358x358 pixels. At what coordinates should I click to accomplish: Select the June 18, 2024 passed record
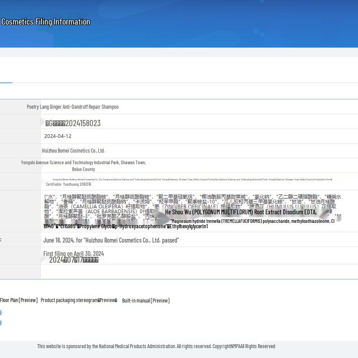[x=111, y=240]
